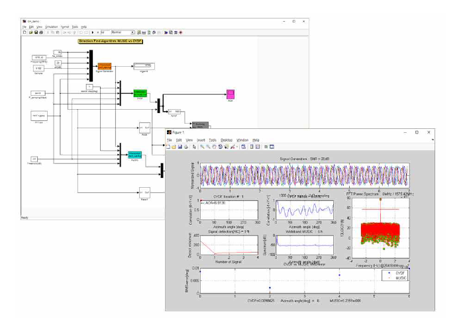Click the Wideband MUSIC spectrum plot
This screenshot has width=467, height=320.
pyautogui.click(x=305, y=245)
